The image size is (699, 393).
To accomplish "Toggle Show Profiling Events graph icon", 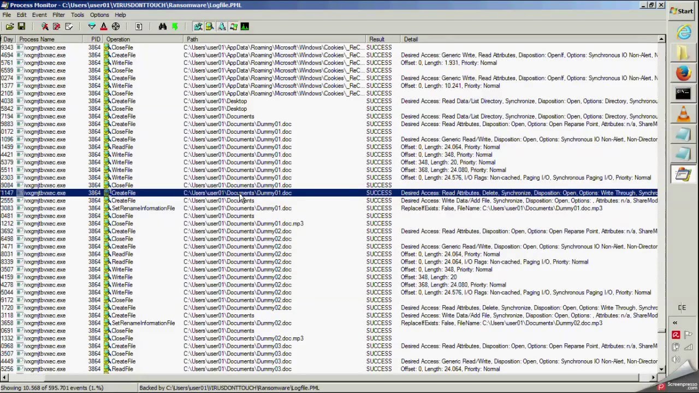I will click(245, 26).
